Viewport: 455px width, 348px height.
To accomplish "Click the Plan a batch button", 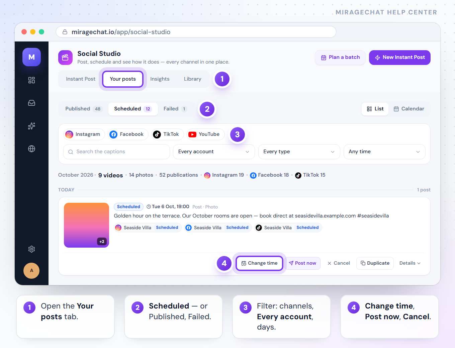I will click(x=340, y=58).
